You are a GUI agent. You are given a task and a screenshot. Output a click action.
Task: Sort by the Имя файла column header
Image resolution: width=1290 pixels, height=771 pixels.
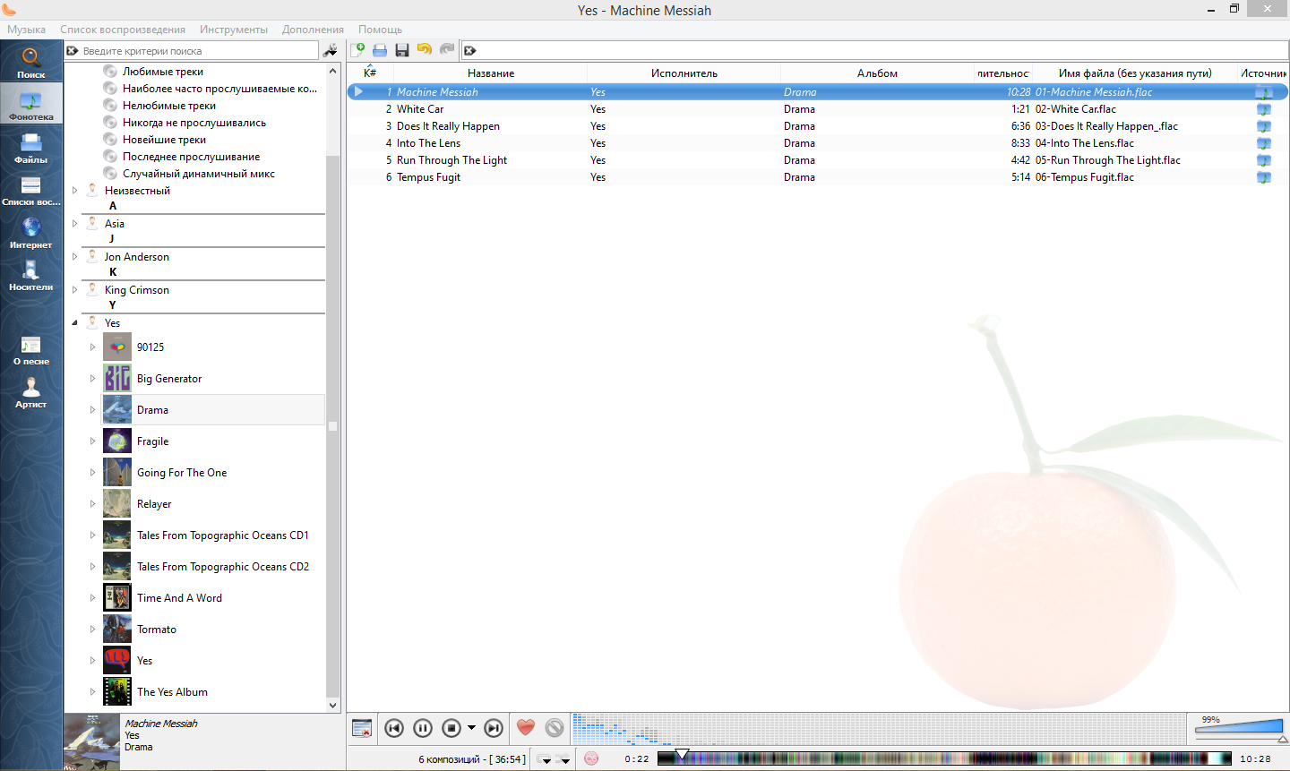tap(1135, 73)
